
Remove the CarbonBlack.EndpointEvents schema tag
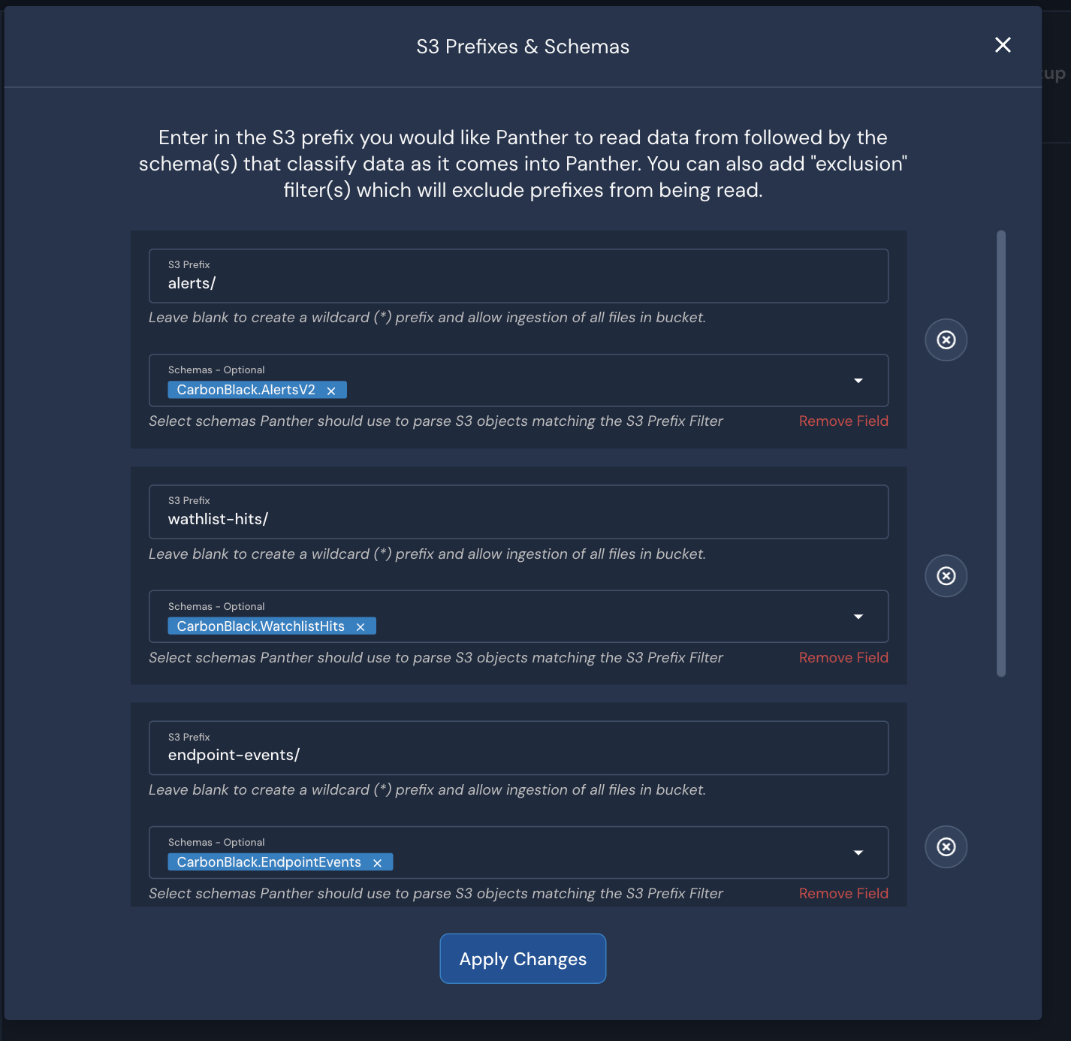pos(378,863)
